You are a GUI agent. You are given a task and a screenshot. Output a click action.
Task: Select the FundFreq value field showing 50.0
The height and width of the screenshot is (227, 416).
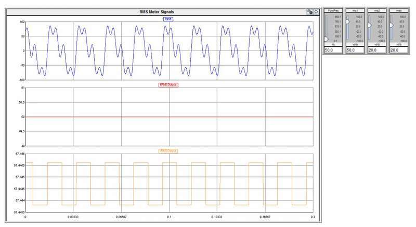point(333,50)
